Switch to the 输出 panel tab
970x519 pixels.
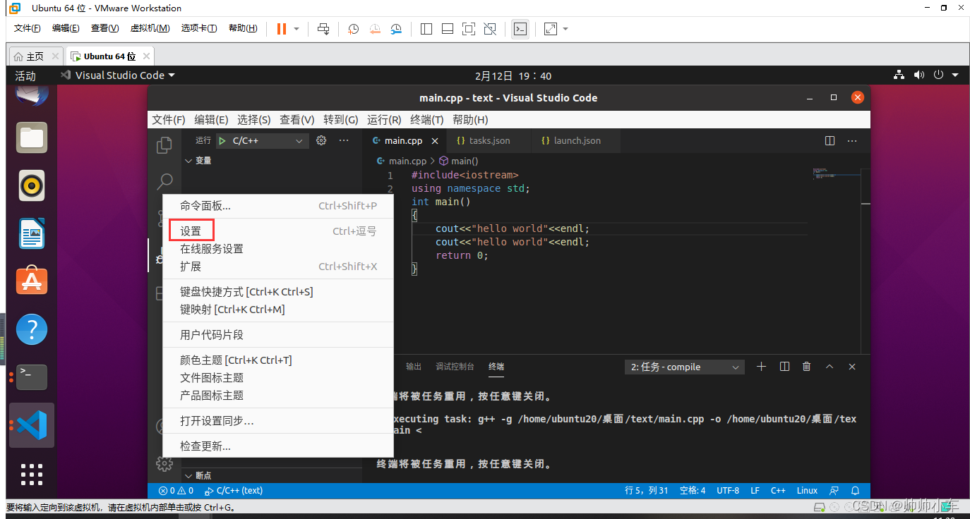click(x=414, y=367)
